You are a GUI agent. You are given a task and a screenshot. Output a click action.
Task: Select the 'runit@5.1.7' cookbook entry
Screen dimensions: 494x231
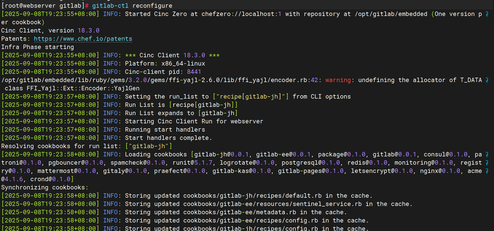tap(192, 163)
